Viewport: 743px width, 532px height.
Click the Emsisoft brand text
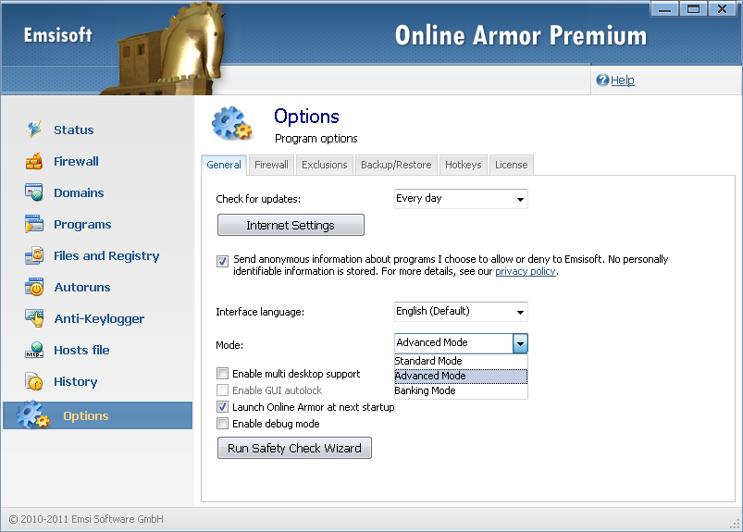tap(57, 35)
